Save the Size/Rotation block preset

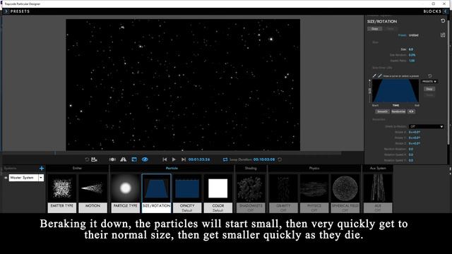pyautogui.click(x=443, y=35)
